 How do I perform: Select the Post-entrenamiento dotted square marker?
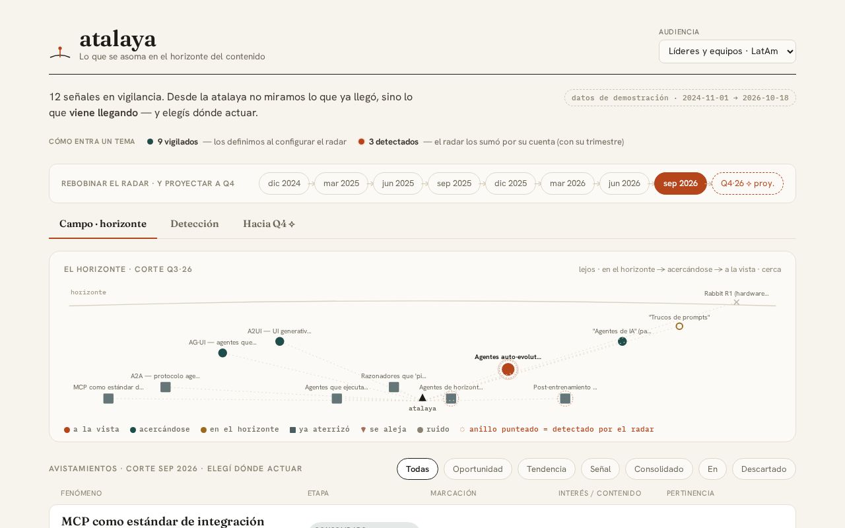565,399
